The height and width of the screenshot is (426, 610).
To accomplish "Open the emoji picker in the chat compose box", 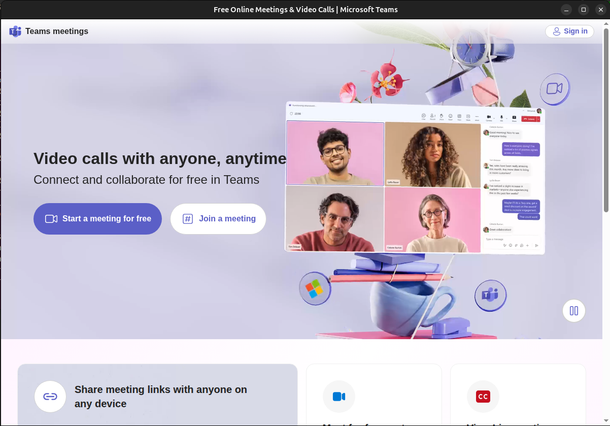I will [x=511, y=245].
